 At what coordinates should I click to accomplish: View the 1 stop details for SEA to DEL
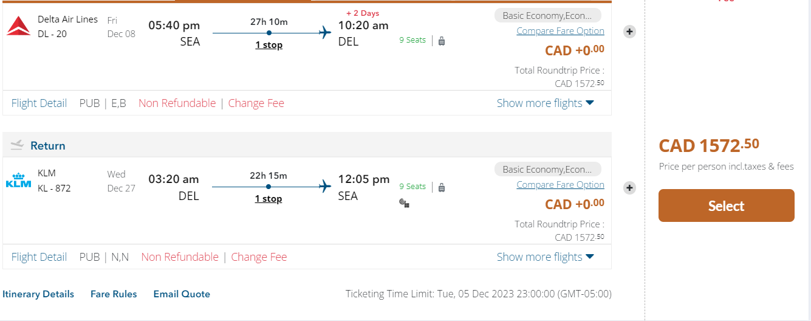pyautogui.click(x=269, y=45)
